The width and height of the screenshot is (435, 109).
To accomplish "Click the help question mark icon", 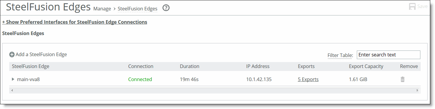I will pyautogui.click(x=166, y=8).
